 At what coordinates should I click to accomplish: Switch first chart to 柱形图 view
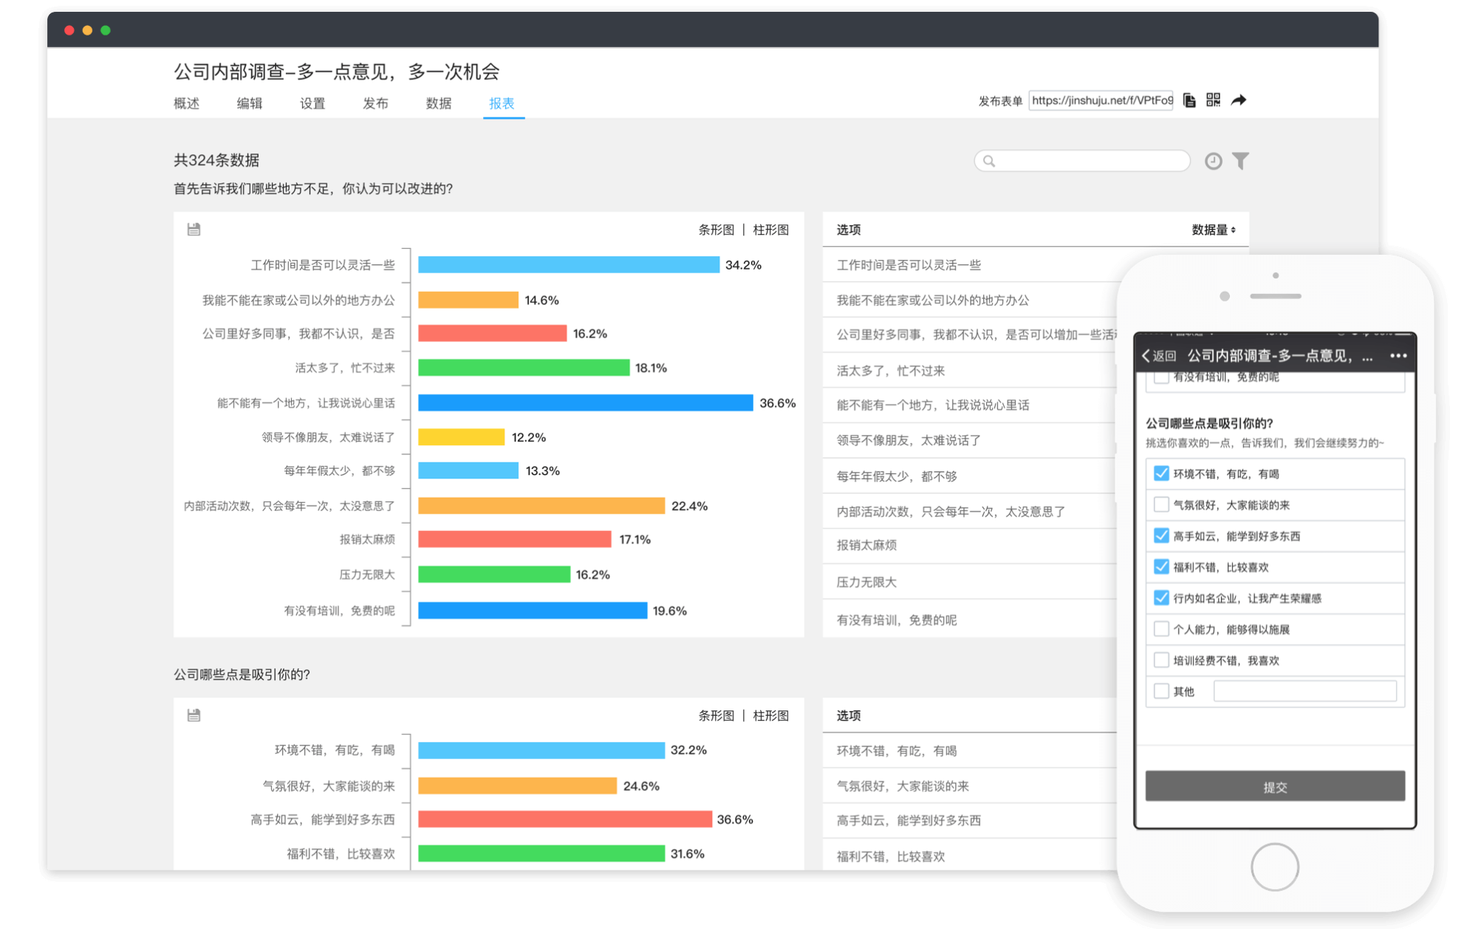click(x=770, y=230)
